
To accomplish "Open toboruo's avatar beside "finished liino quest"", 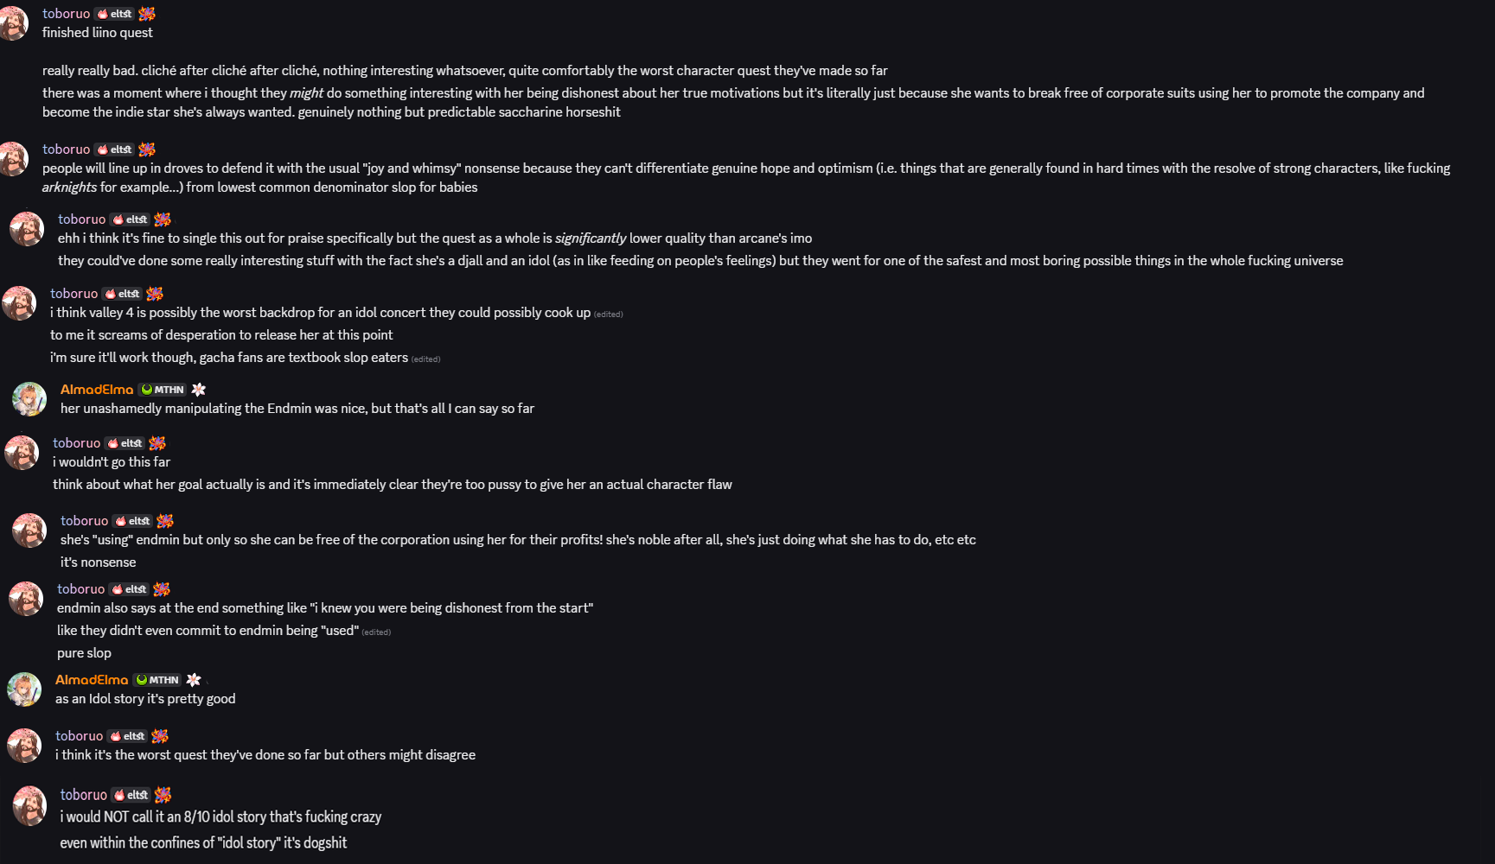I will point(13,23).
